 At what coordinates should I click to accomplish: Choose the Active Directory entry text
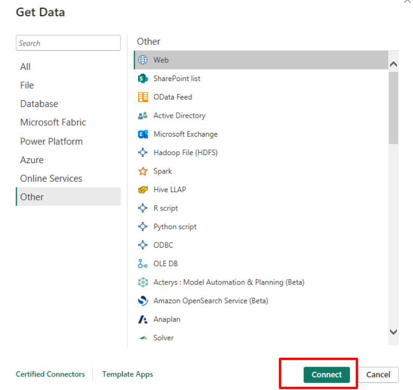tap(179, 116)
